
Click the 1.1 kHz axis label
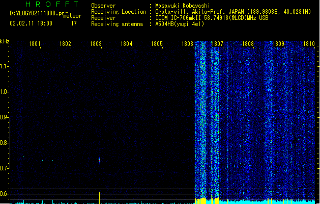[4, 66]
